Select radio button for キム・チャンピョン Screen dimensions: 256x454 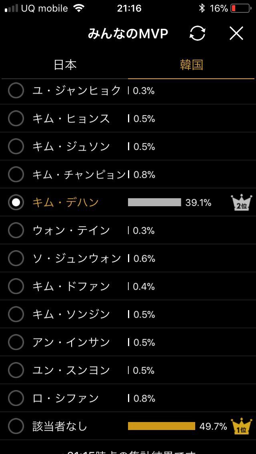coord(16,174)
